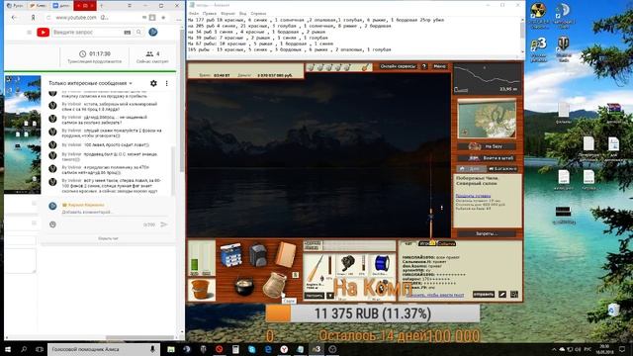Expand the chat message filter dropdown
Viewport: 633px width, 356px height.
[x=131, y=83]
